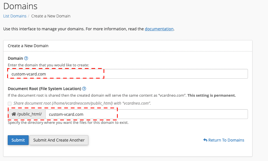
Task: Focus the Domain name input field
Action: pos(128,74)
